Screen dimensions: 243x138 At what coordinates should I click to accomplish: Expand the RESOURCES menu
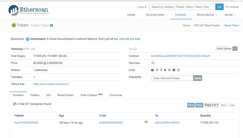pyautogui.click(x=207, y=15)
